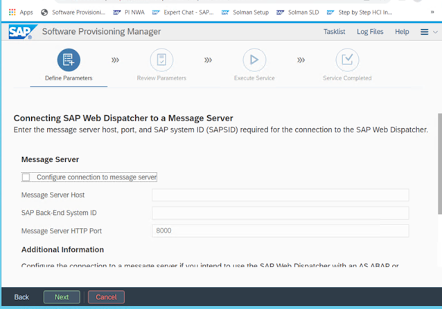The width and height of the screenshot is (442, 309).
Task: Click the SAP logo
Action: 23,32
